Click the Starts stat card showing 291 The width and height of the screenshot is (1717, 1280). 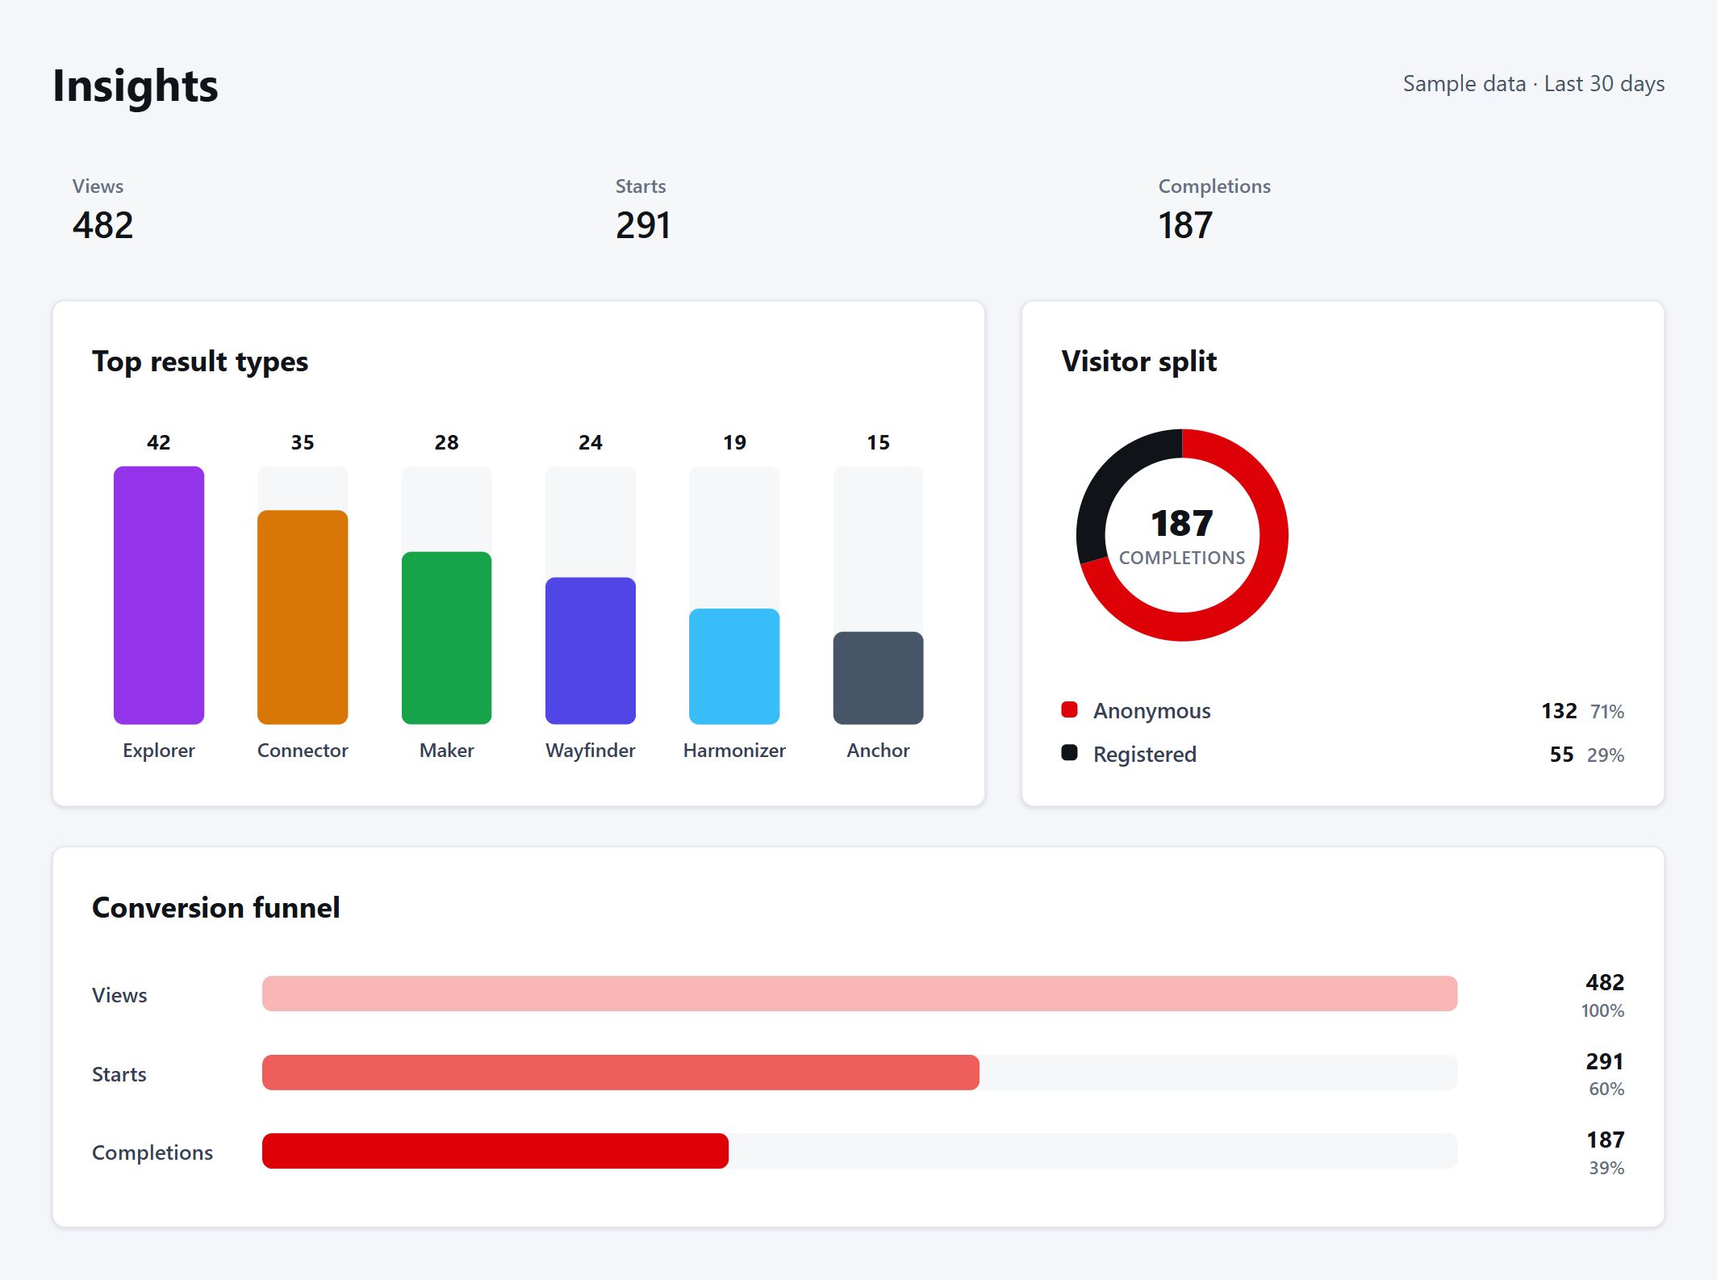pos(858,207)
